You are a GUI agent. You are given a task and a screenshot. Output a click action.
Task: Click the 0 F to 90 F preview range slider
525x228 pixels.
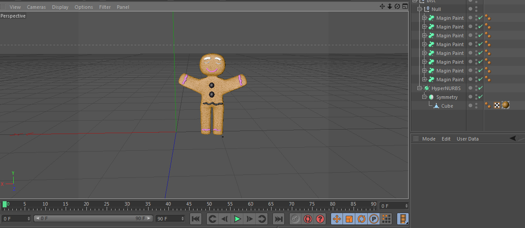(93, 219)
